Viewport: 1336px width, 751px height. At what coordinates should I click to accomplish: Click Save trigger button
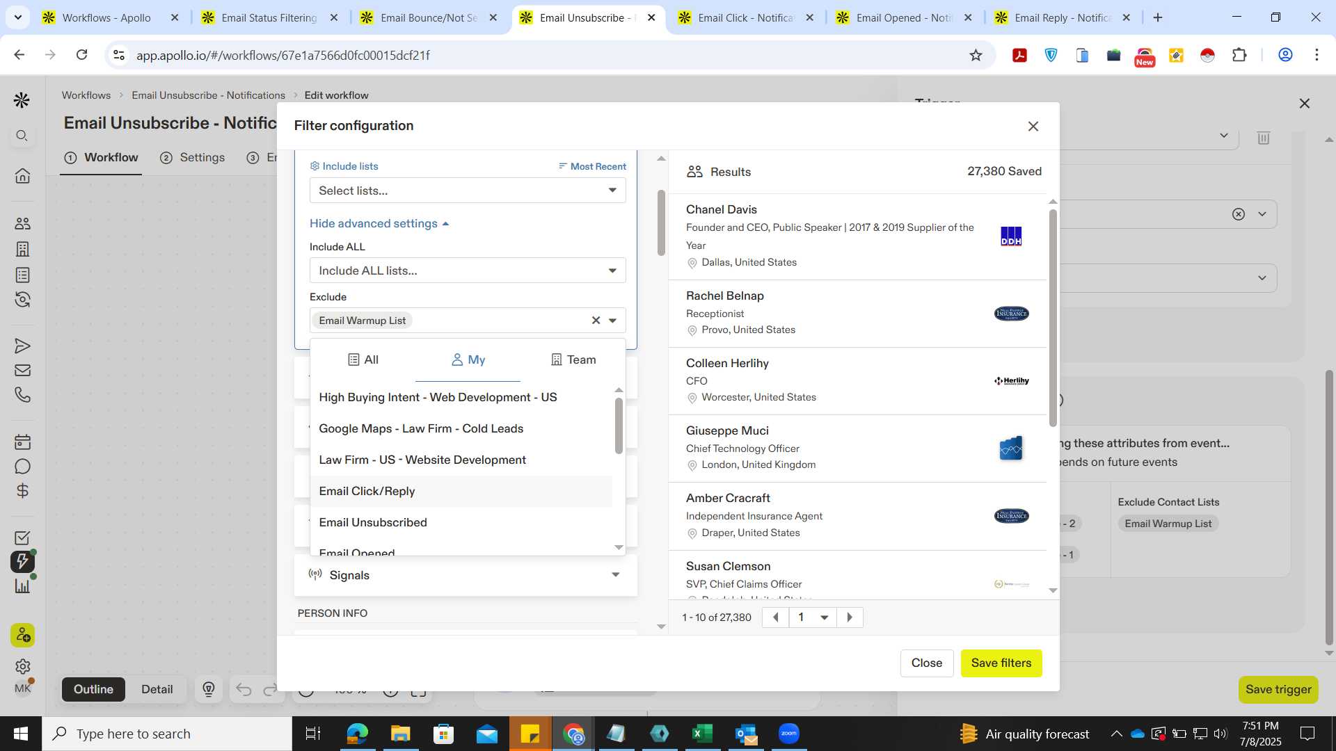point(1278,689)
